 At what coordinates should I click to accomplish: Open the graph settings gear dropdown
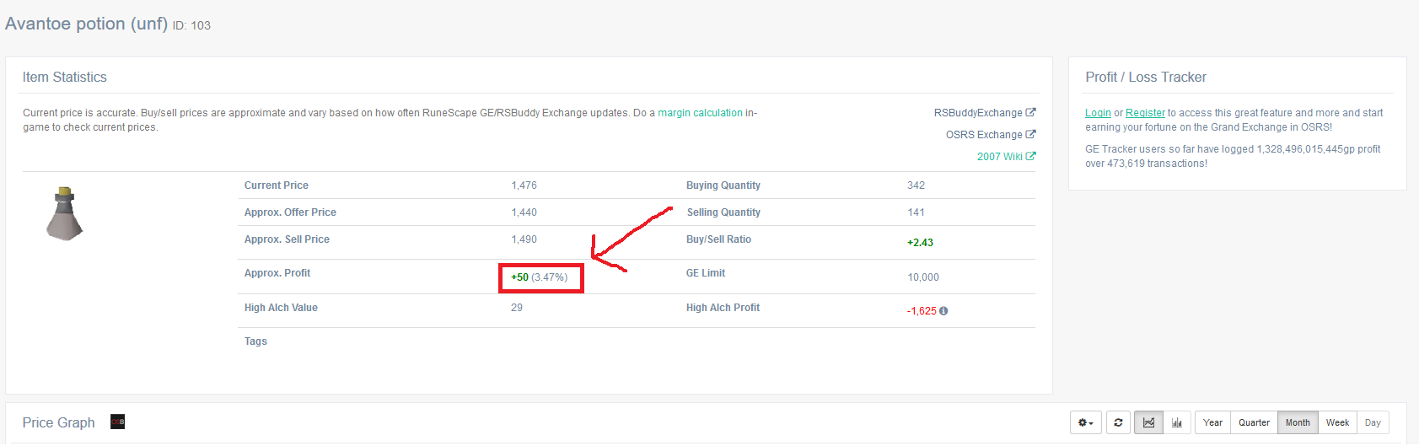[1086, 422]
